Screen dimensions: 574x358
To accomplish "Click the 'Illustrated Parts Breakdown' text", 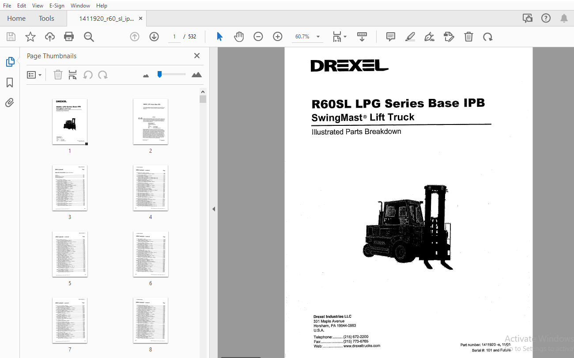I will 356,132.
